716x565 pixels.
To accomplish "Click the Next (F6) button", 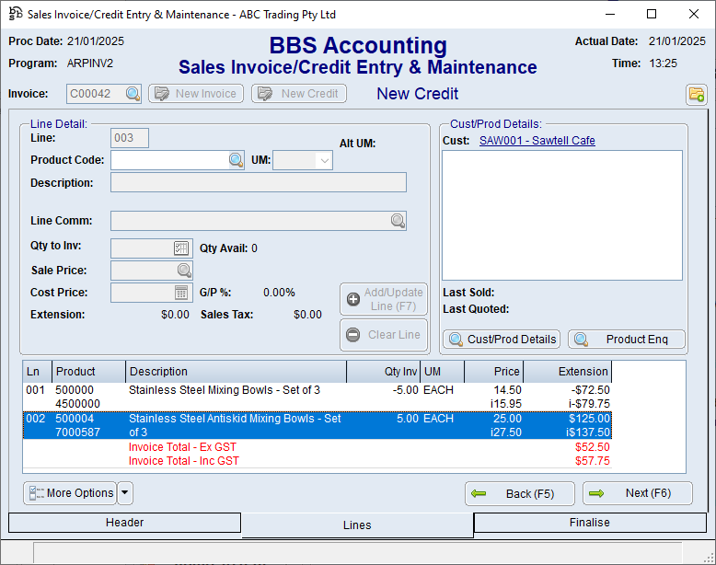I will point(638,493).
